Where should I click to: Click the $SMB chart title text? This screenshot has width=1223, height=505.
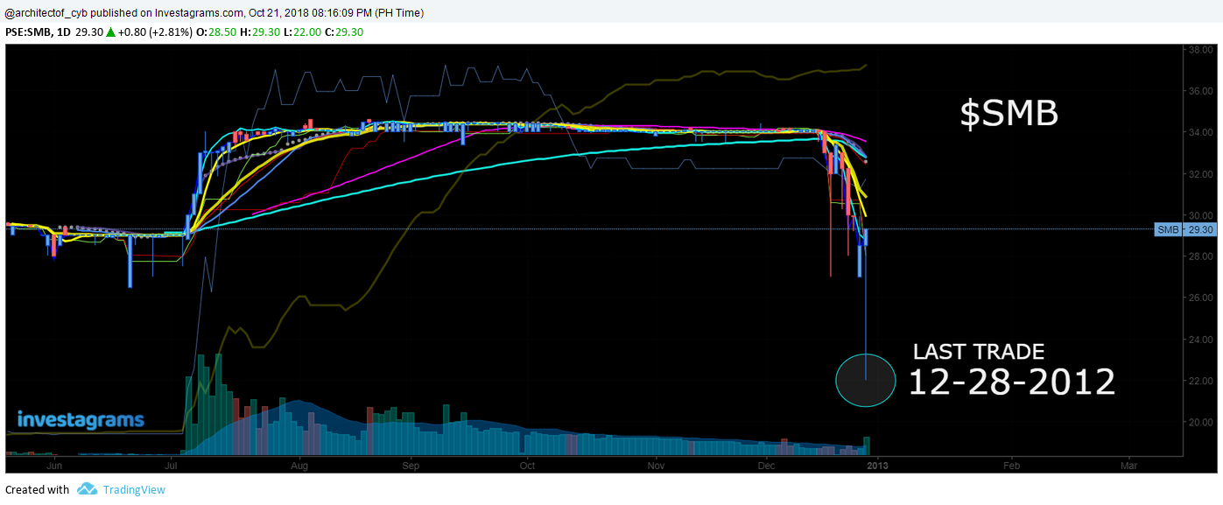(x=1009, y=114)
